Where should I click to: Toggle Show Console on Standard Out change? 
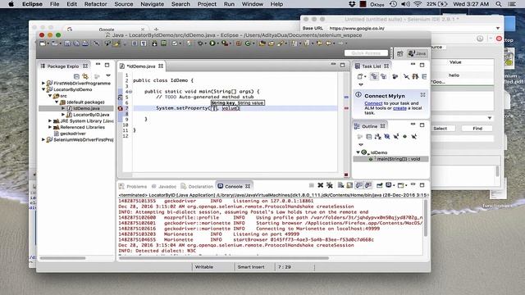[359, 185]
